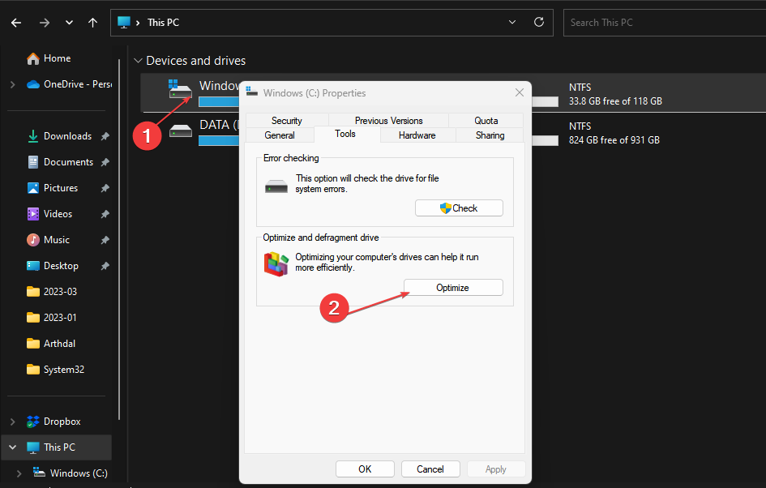Open Documents in the sidebar

click(x=68, y=162)
